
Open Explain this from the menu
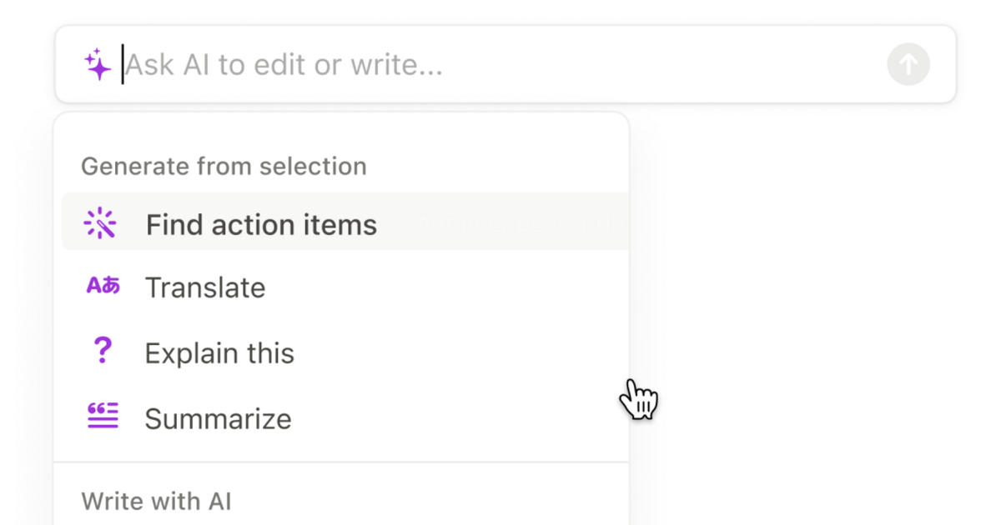click(x=219, y=352)
